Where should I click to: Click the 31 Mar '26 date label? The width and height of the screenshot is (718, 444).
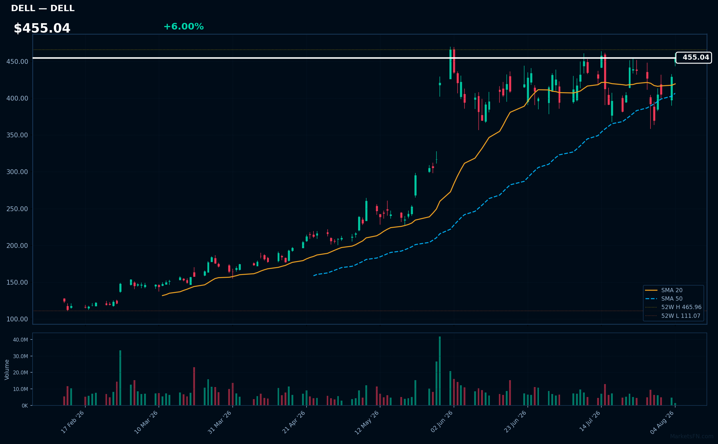[220, 422]
